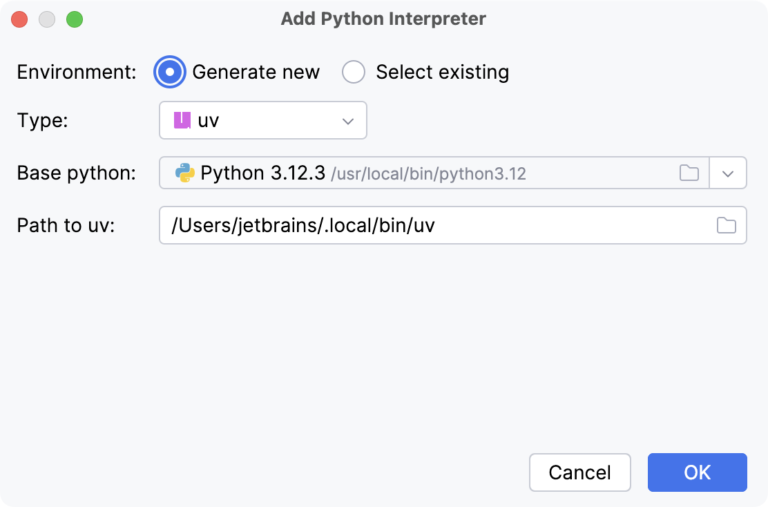Browse for uv path with folder icon

click(727, 225)
